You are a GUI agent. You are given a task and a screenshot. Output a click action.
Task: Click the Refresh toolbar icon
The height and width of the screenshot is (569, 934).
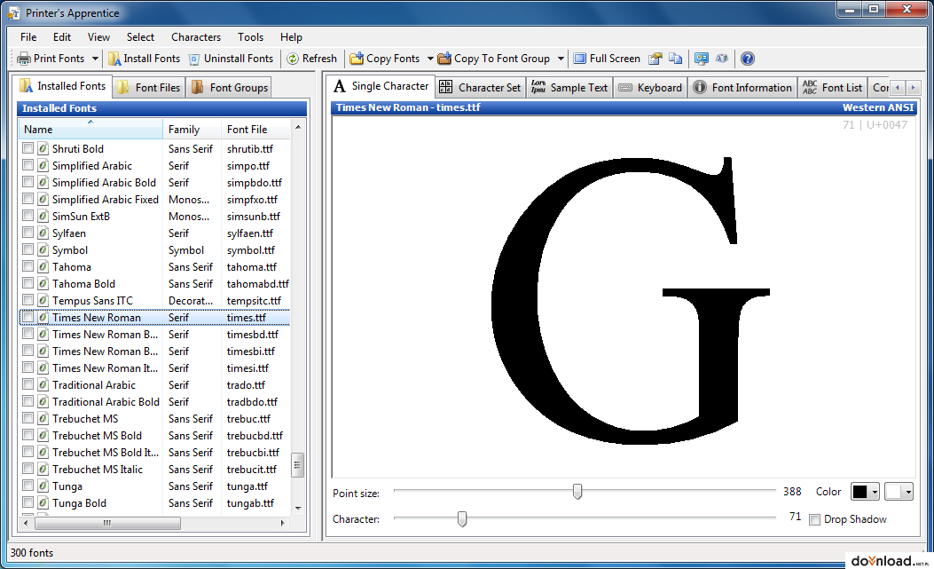click(x=293, y=59)
